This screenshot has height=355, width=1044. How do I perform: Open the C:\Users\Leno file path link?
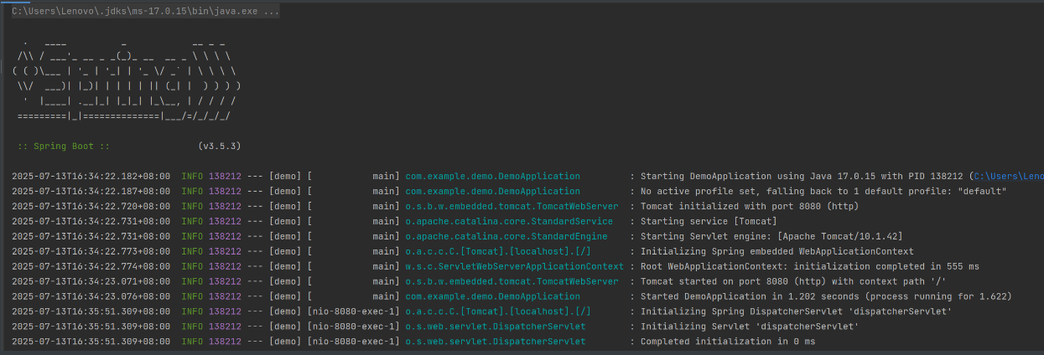point(1010,177)
